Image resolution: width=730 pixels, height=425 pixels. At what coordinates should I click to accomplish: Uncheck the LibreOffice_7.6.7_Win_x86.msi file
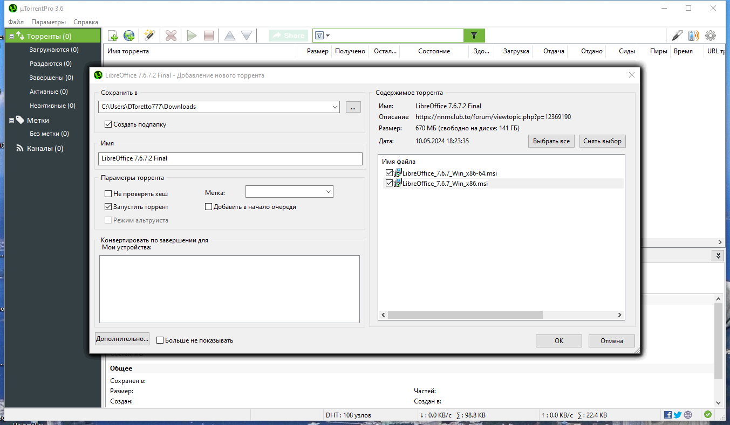390,183
